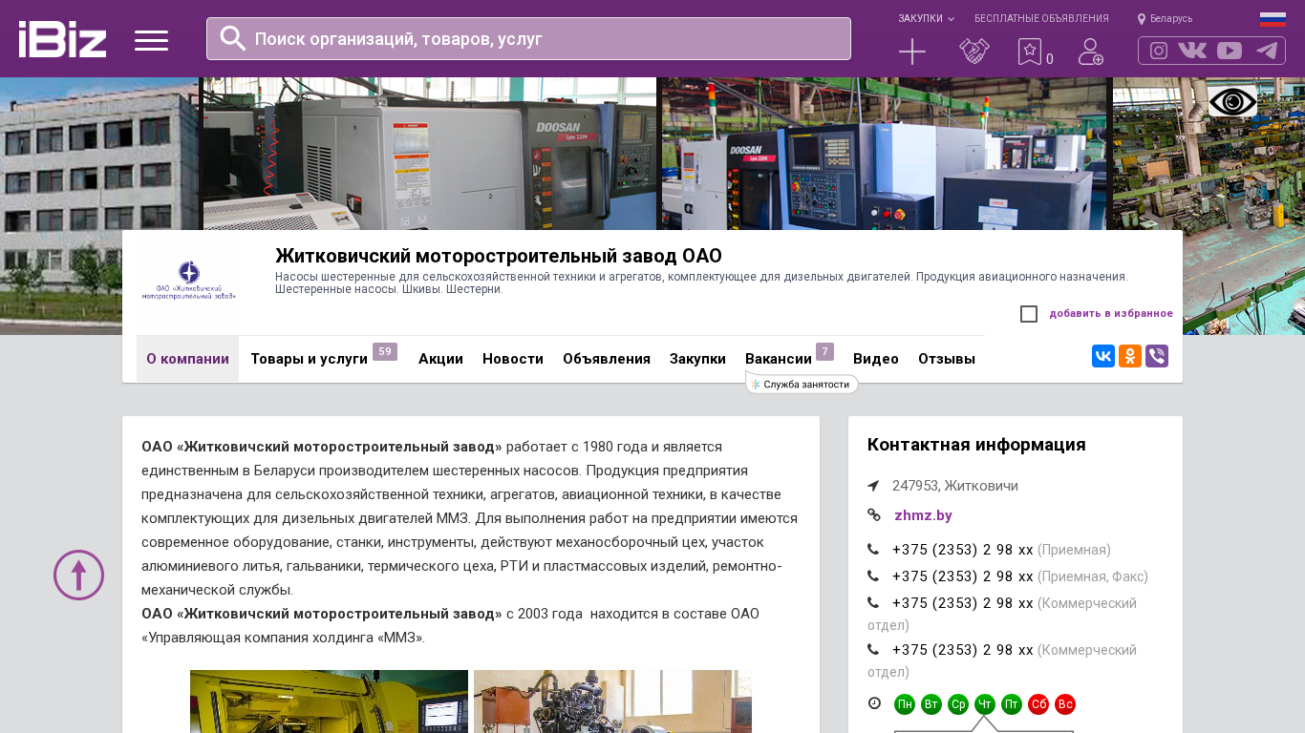The image size is (1305, 733).
Task: Click the location pin icon beside Беларусь
Action: (x=1142, y=19)
